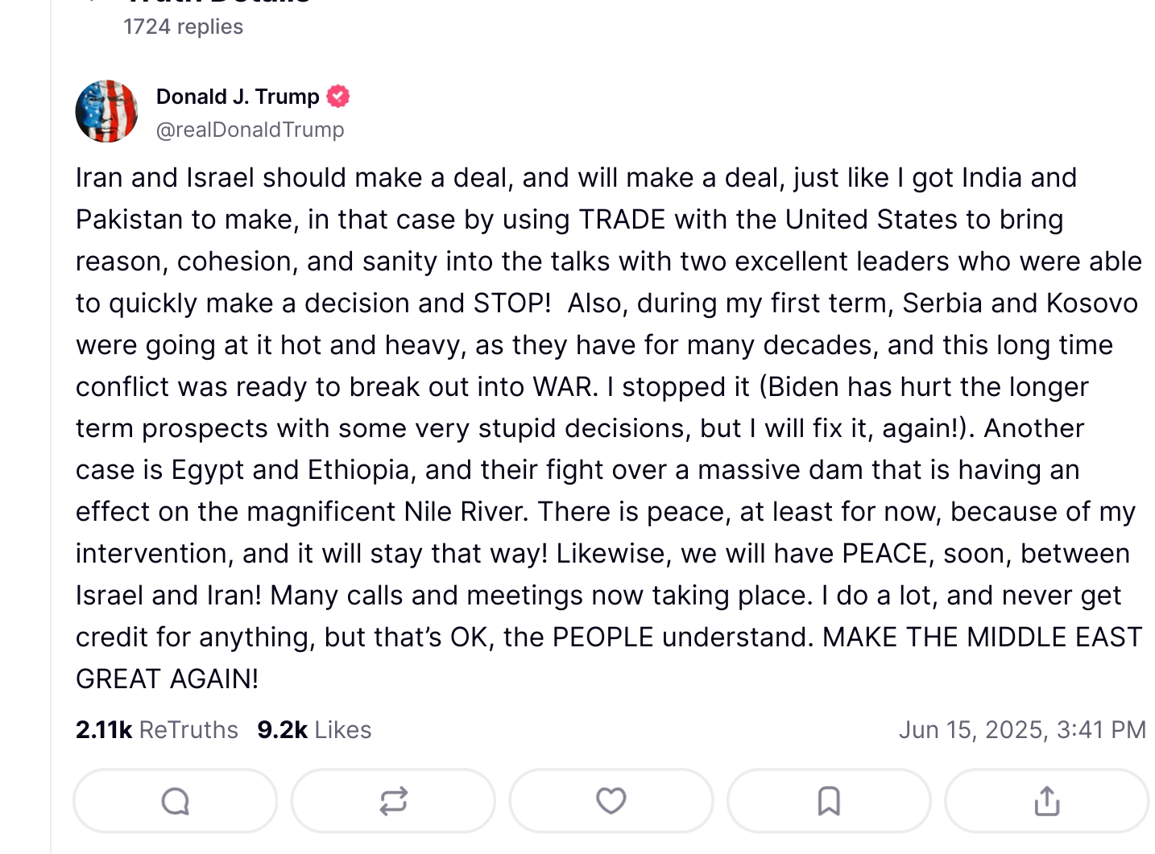Click the "GREAT AGAIN!" closing line of the post

pos(168,679)
